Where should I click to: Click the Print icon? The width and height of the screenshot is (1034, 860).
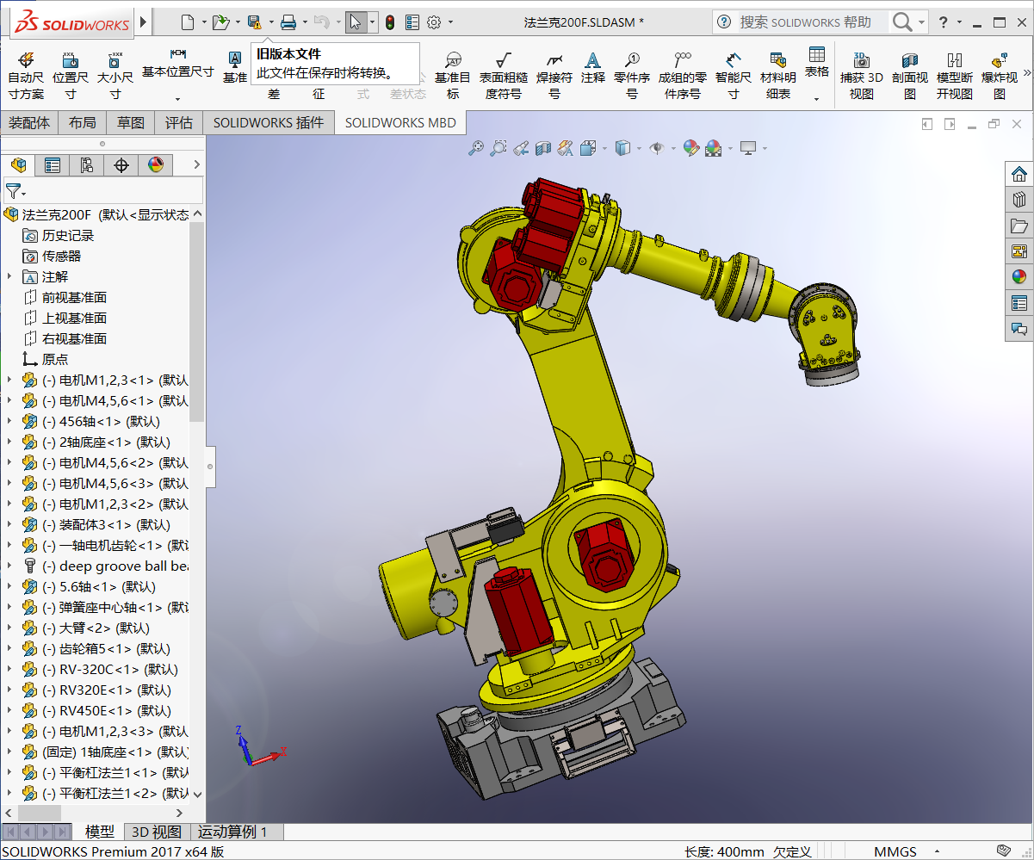coord(288,22)
